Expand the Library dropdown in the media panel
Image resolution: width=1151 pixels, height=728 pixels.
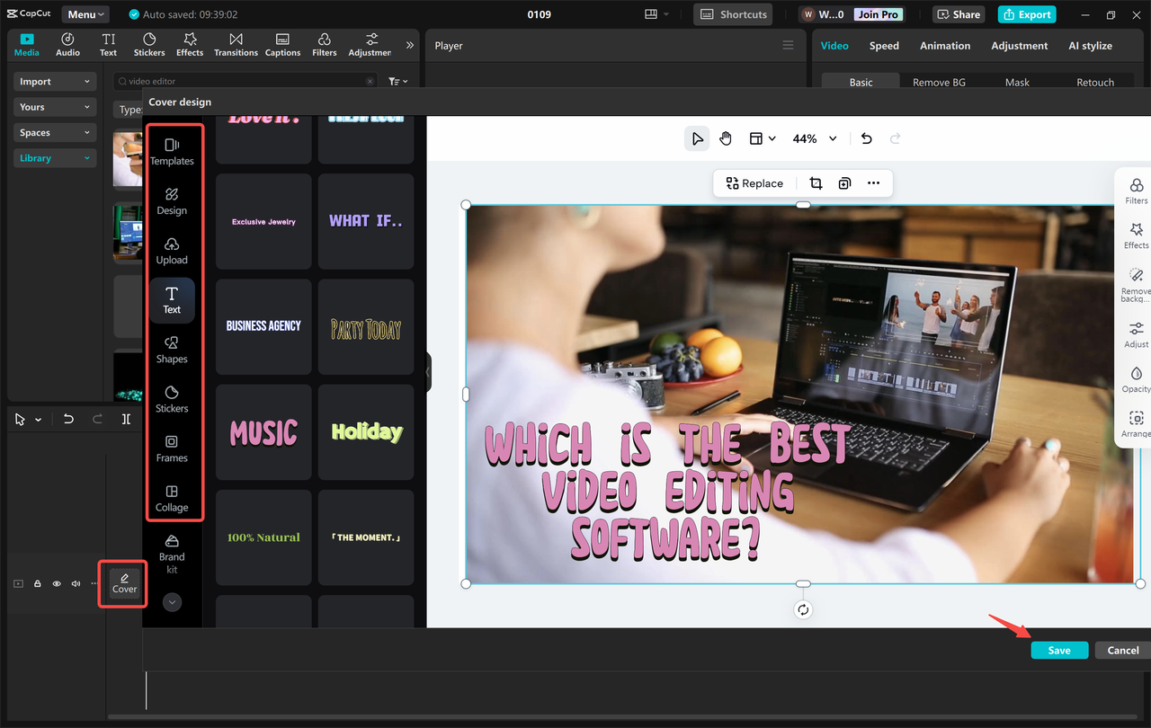click(54, 157)
